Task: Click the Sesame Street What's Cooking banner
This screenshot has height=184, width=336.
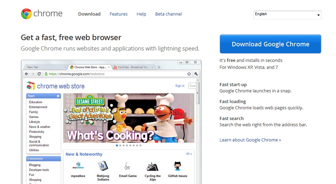Action: tap(129, 118)
